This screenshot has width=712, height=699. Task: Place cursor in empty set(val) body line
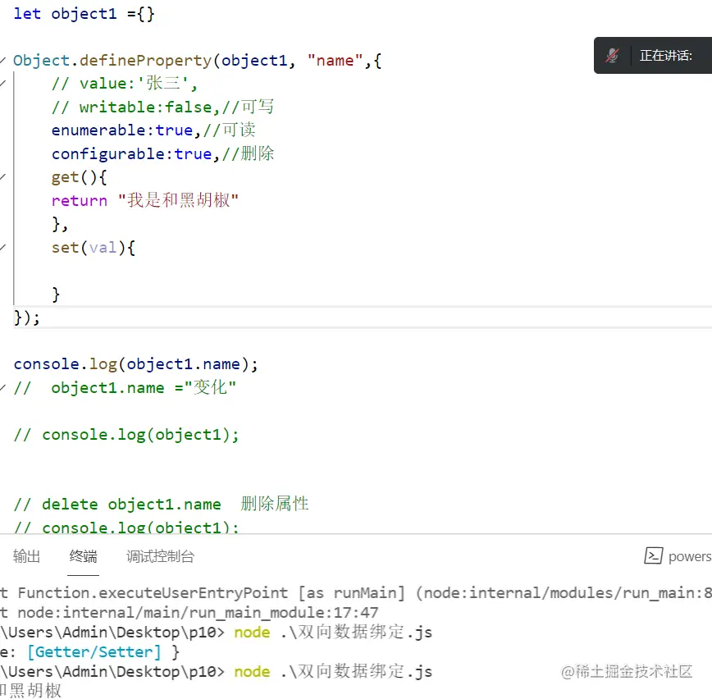point(363,271)
